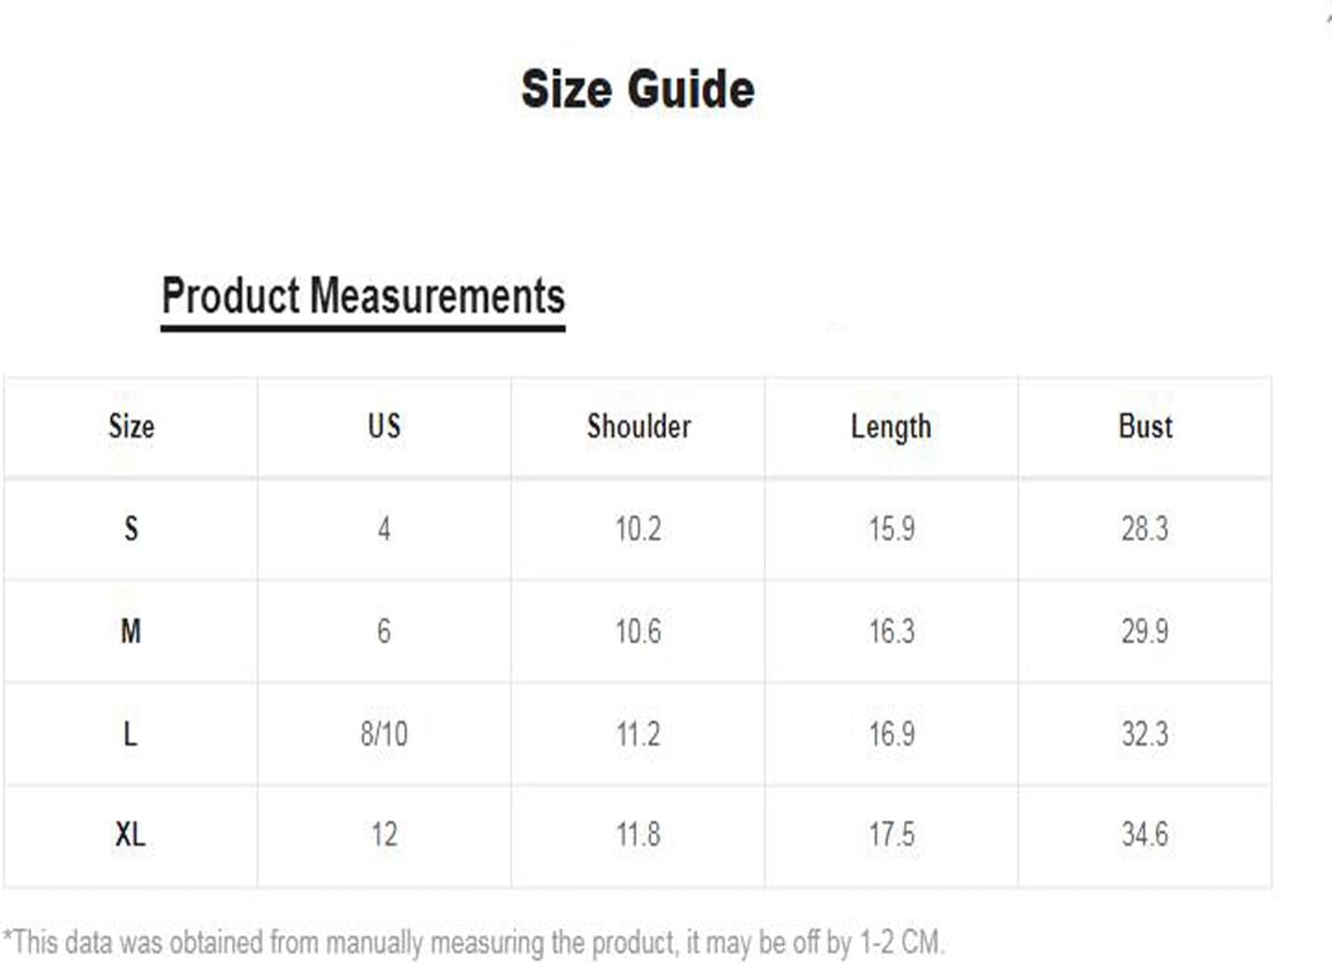Select the Product Measurements underlined heading
The image size is (1332, 964).
click(x=363, y=298)
